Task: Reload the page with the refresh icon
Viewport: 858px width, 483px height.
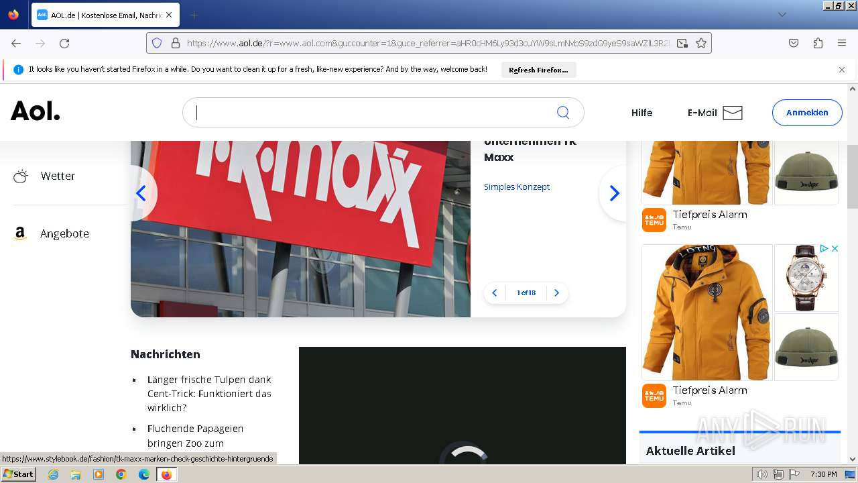Action: [x=64, y=43]
